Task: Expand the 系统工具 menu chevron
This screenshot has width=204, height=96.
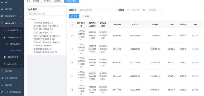Action: (x=21, y=71)
